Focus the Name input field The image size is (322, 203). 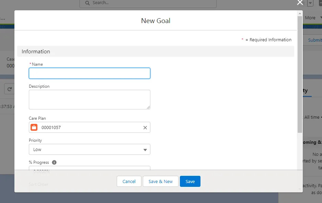[x=90, y=73]
